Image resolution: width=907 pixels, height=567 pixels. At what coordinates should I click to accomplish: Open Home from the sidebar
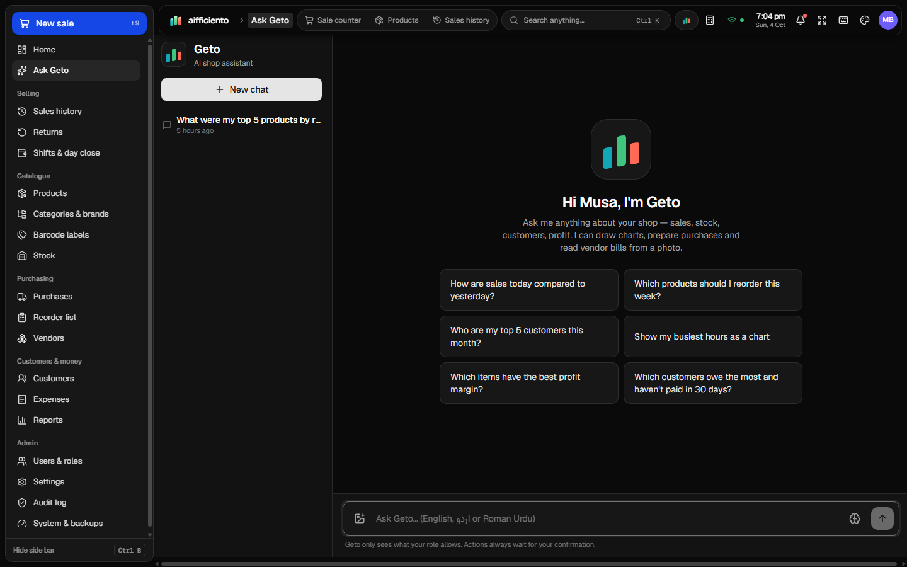coord(76,50)
